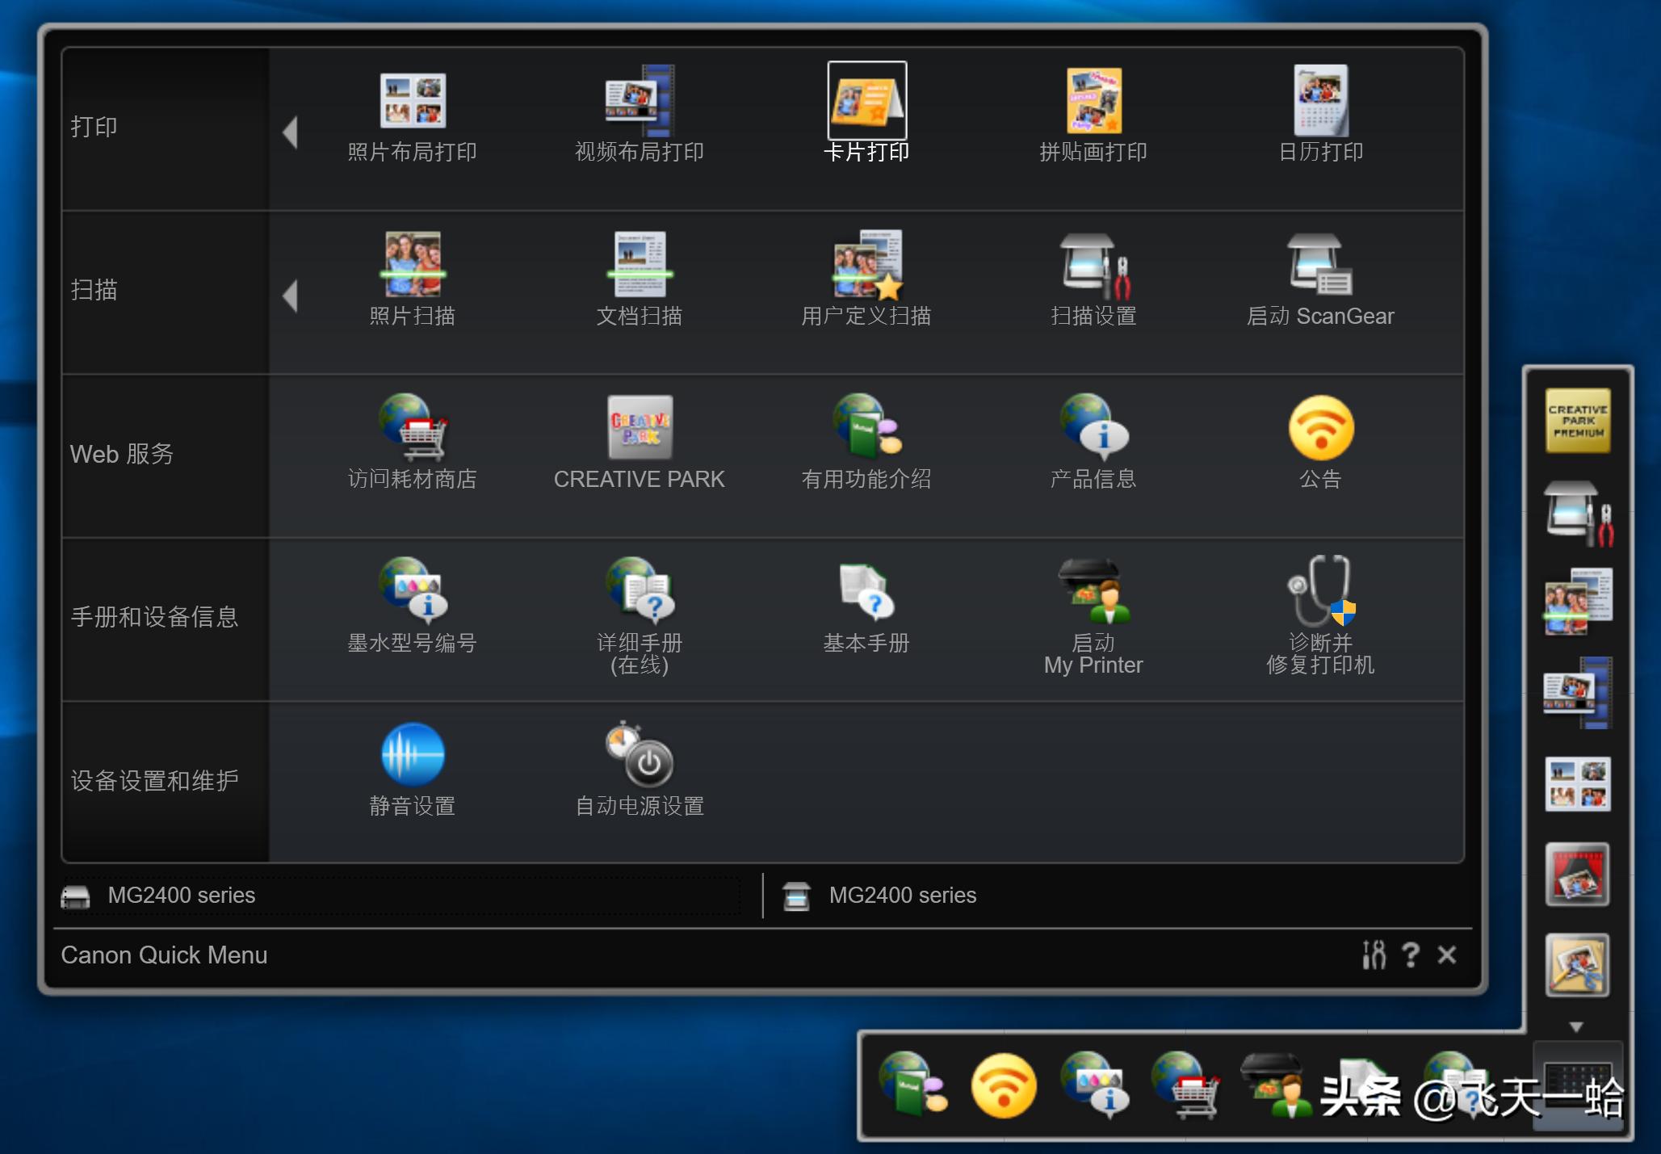Open preferences tools icon in title bar
Viewport: 1661px width, 1154px height.
1374,955
